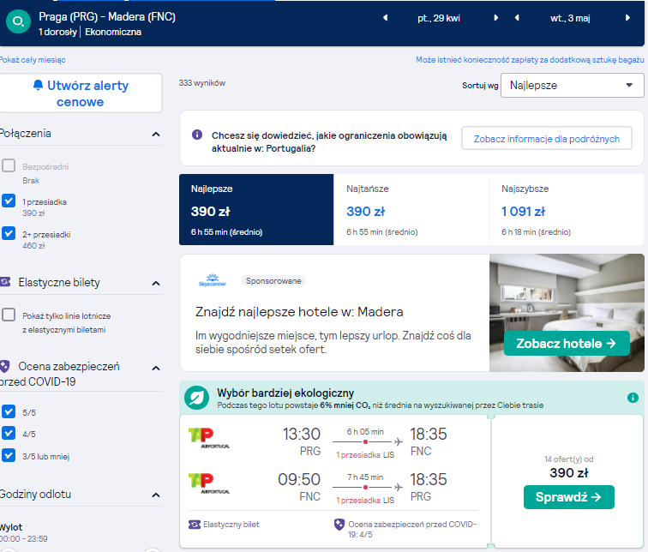Go to previous return date arrow
This screenshot has width=648, height=552.
(x=517, y=18)
